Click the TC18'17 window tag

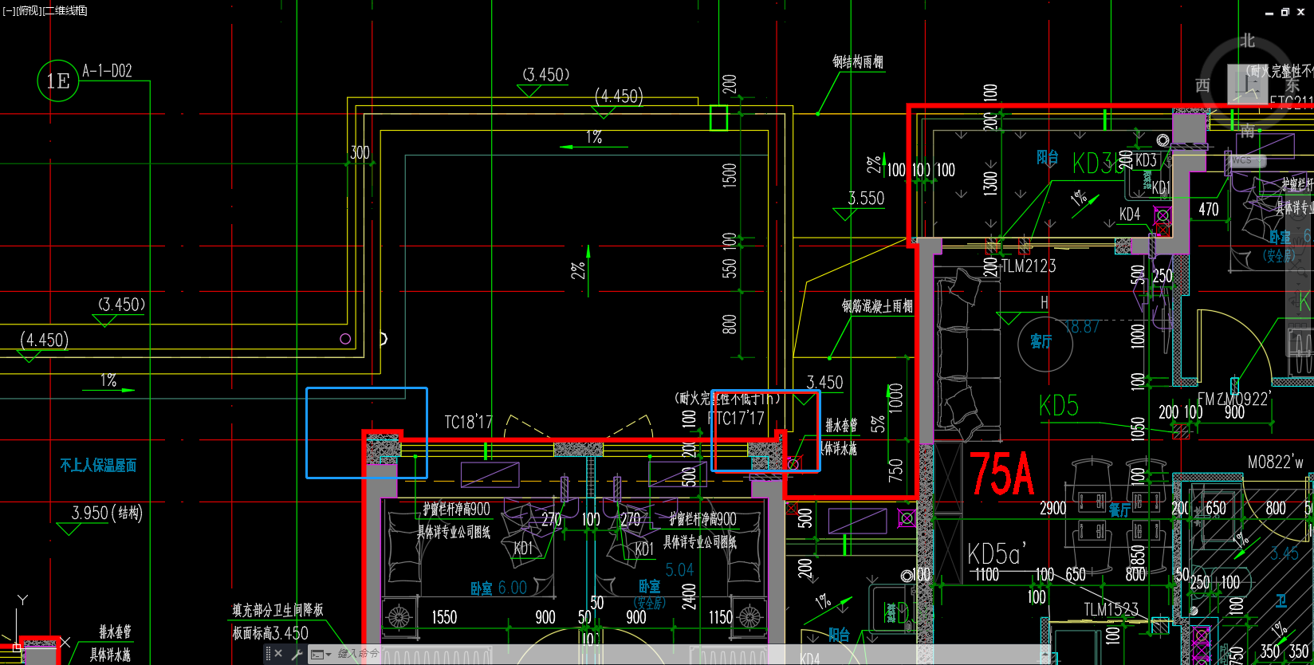[469, 422]
